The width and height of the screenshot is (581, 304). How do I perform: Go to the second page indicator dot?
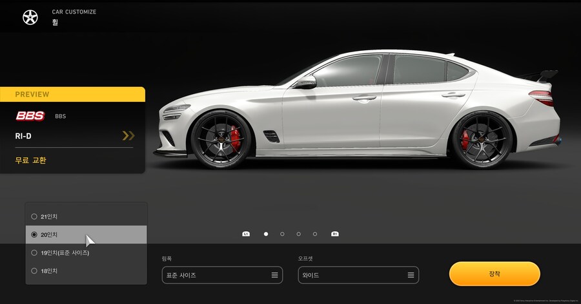click(282, 234)
